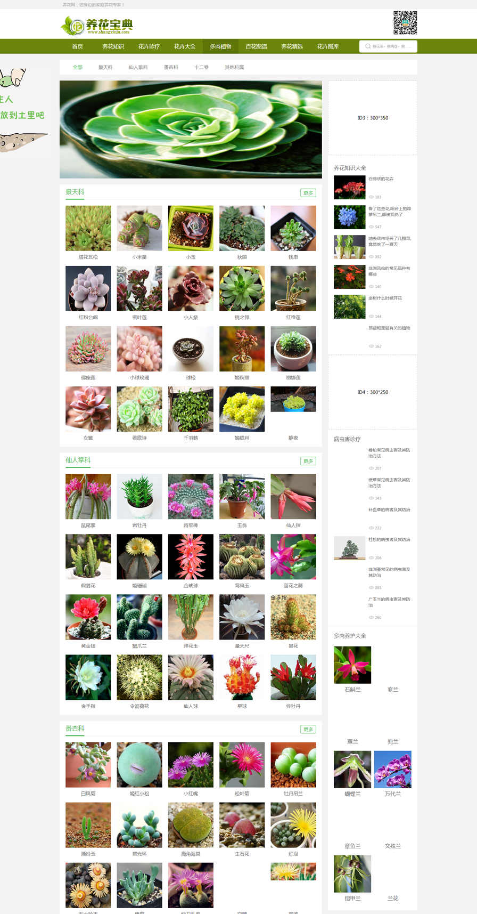477x914 pixels.
Task: Click 更多 button in 番杏科 section
Action: coord(308,729)
